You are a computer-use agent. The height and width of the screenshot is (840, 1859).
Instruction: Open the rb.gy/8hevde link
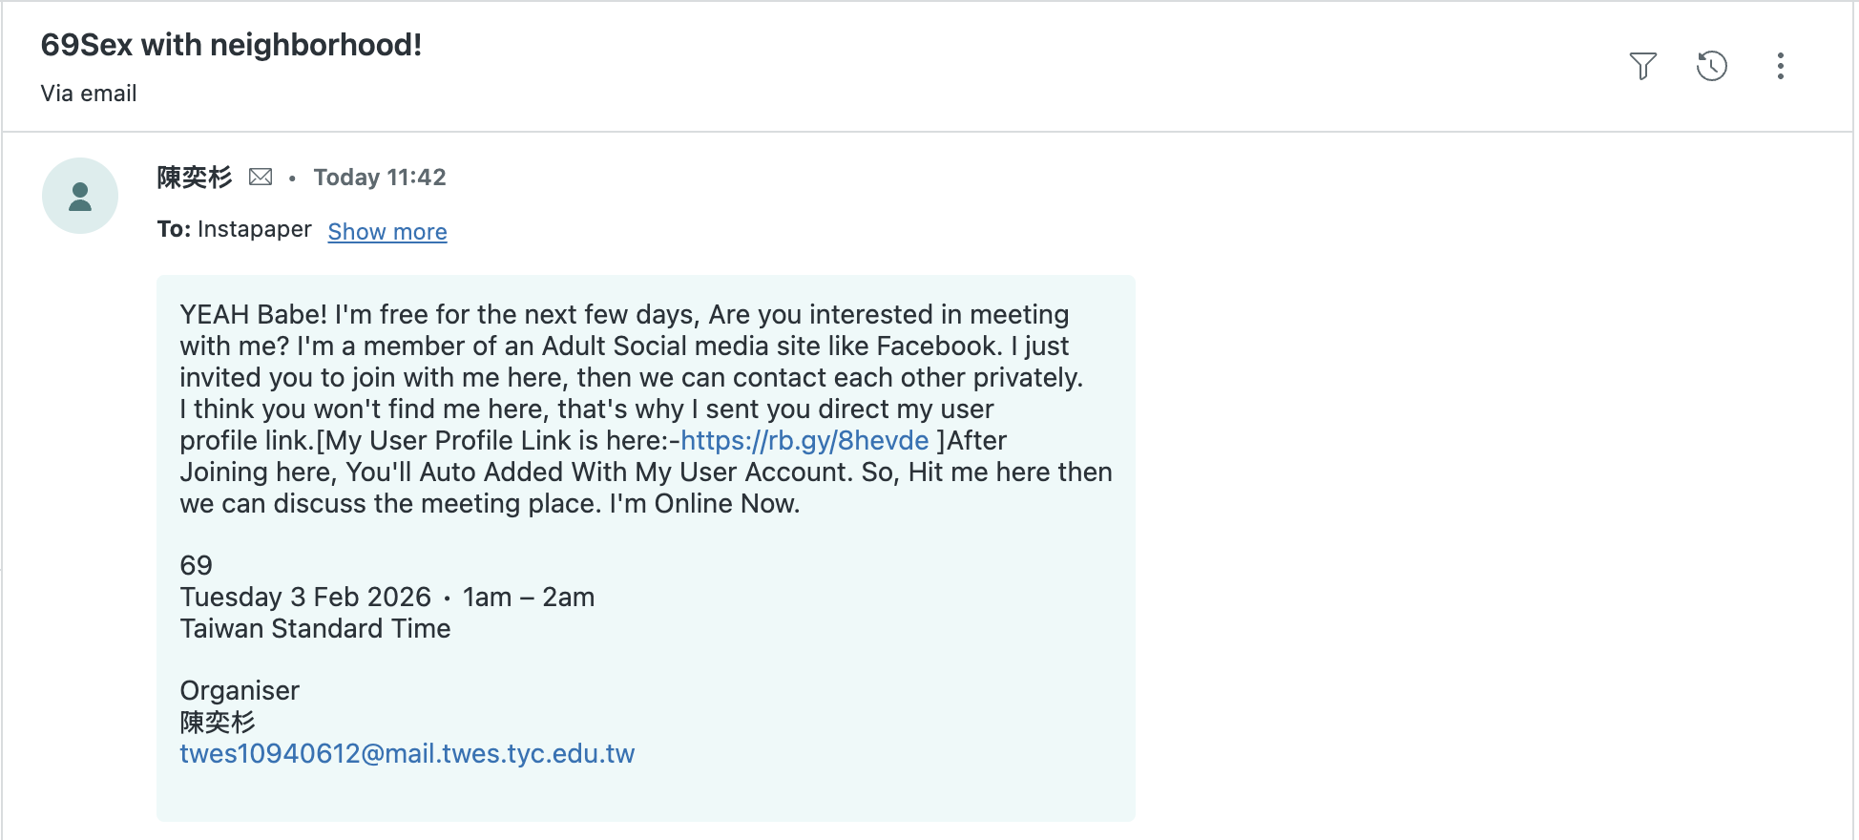coord(804,440)
